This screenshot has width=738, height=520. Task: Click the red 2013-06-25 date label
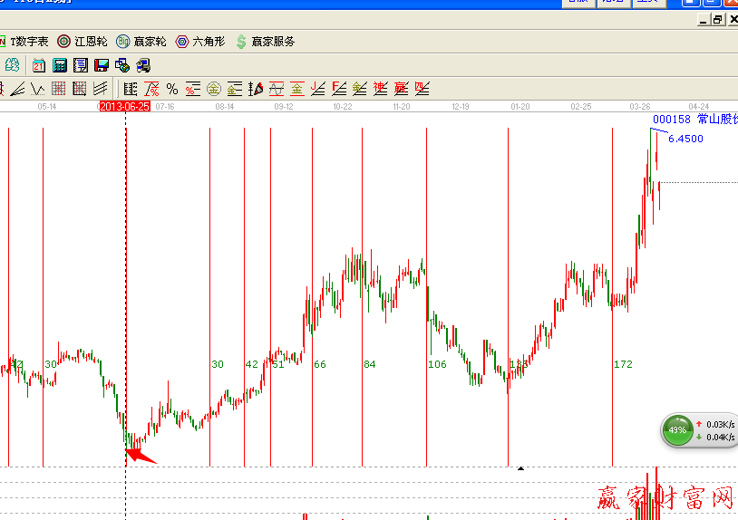(x=124, y=107)
